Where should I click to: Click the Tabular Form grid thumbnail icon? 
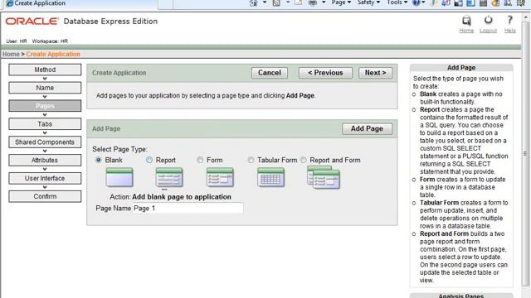point(270,177)
